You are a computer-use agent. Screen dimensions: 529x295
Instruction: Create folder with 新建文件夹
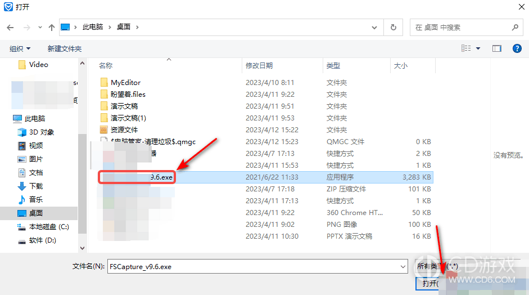pos(65,48)
